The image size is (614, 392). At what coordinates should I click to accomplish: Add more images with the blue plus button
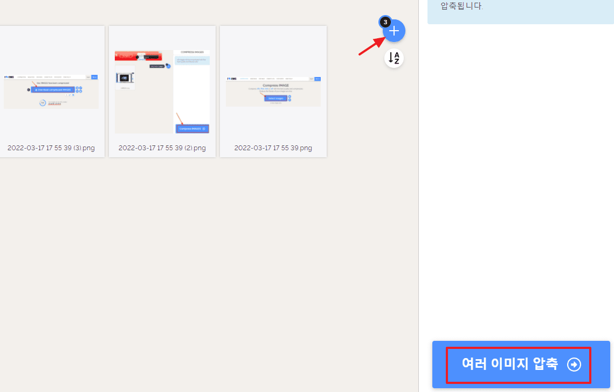394,31
